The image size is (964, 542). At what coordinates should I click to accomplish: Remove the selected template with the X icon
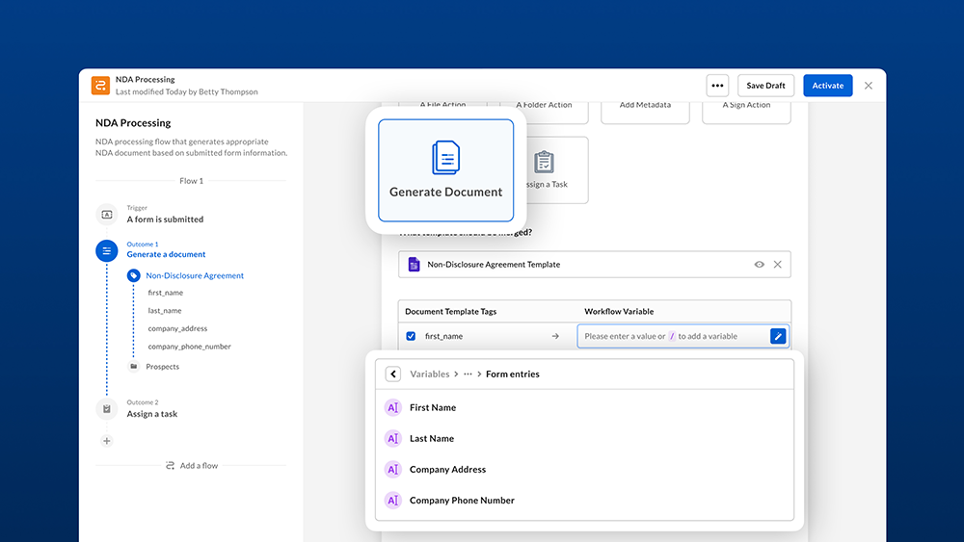click(778, 264)
